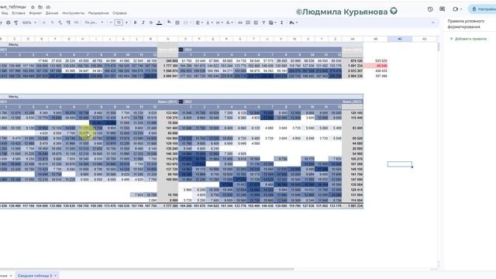The image size is (496, 279).
Task: Toggle italic formatting
Action: (x=143, y=22)
